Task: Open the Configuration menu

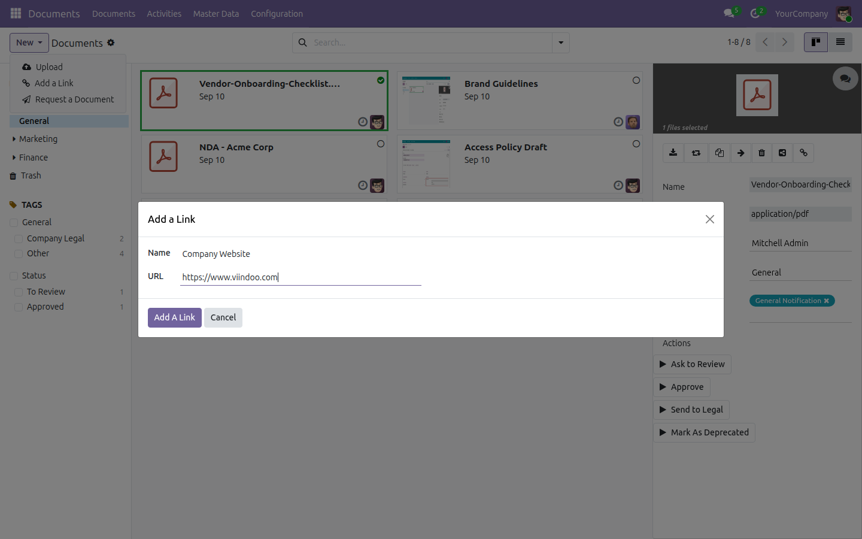Action: (277, 14)
